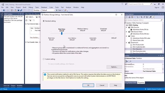Open the Error List tab
The width and height of the screenshot is (165, 93).
6,86
